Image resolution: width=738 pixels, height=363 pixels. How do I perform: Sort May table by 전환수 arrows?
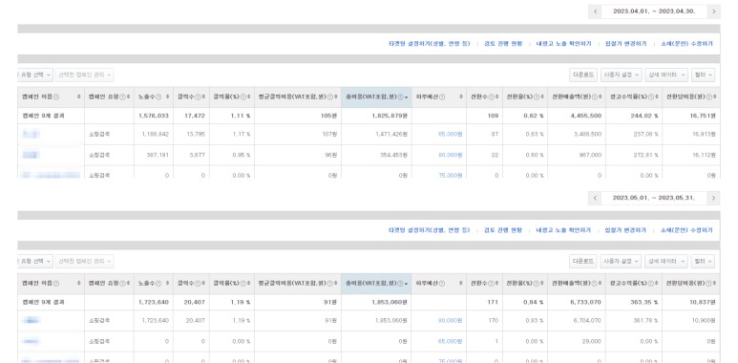pyautogui.click(x=497, y=284)
